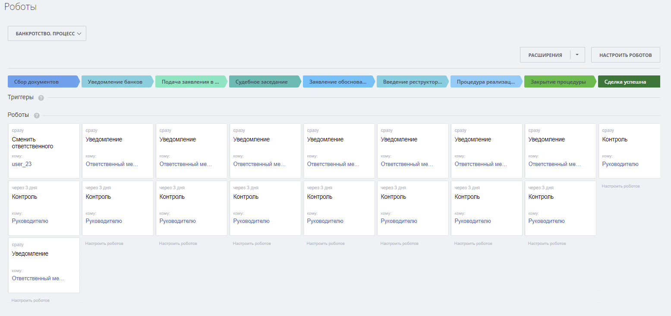Click the help icon beside Триггеры
This screenshot has height=316, width=671.
pyautogui.click(x=41, y=98)
